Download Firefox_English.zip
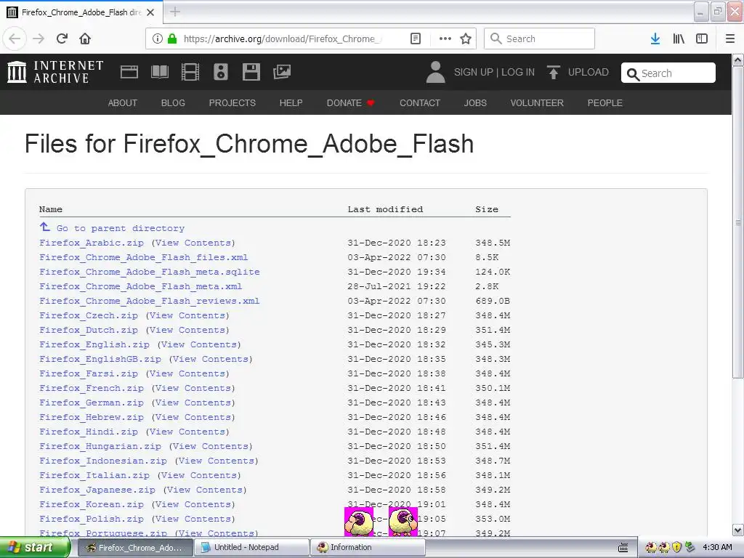Viewport: 744px width, 558px height. point(94,344)
